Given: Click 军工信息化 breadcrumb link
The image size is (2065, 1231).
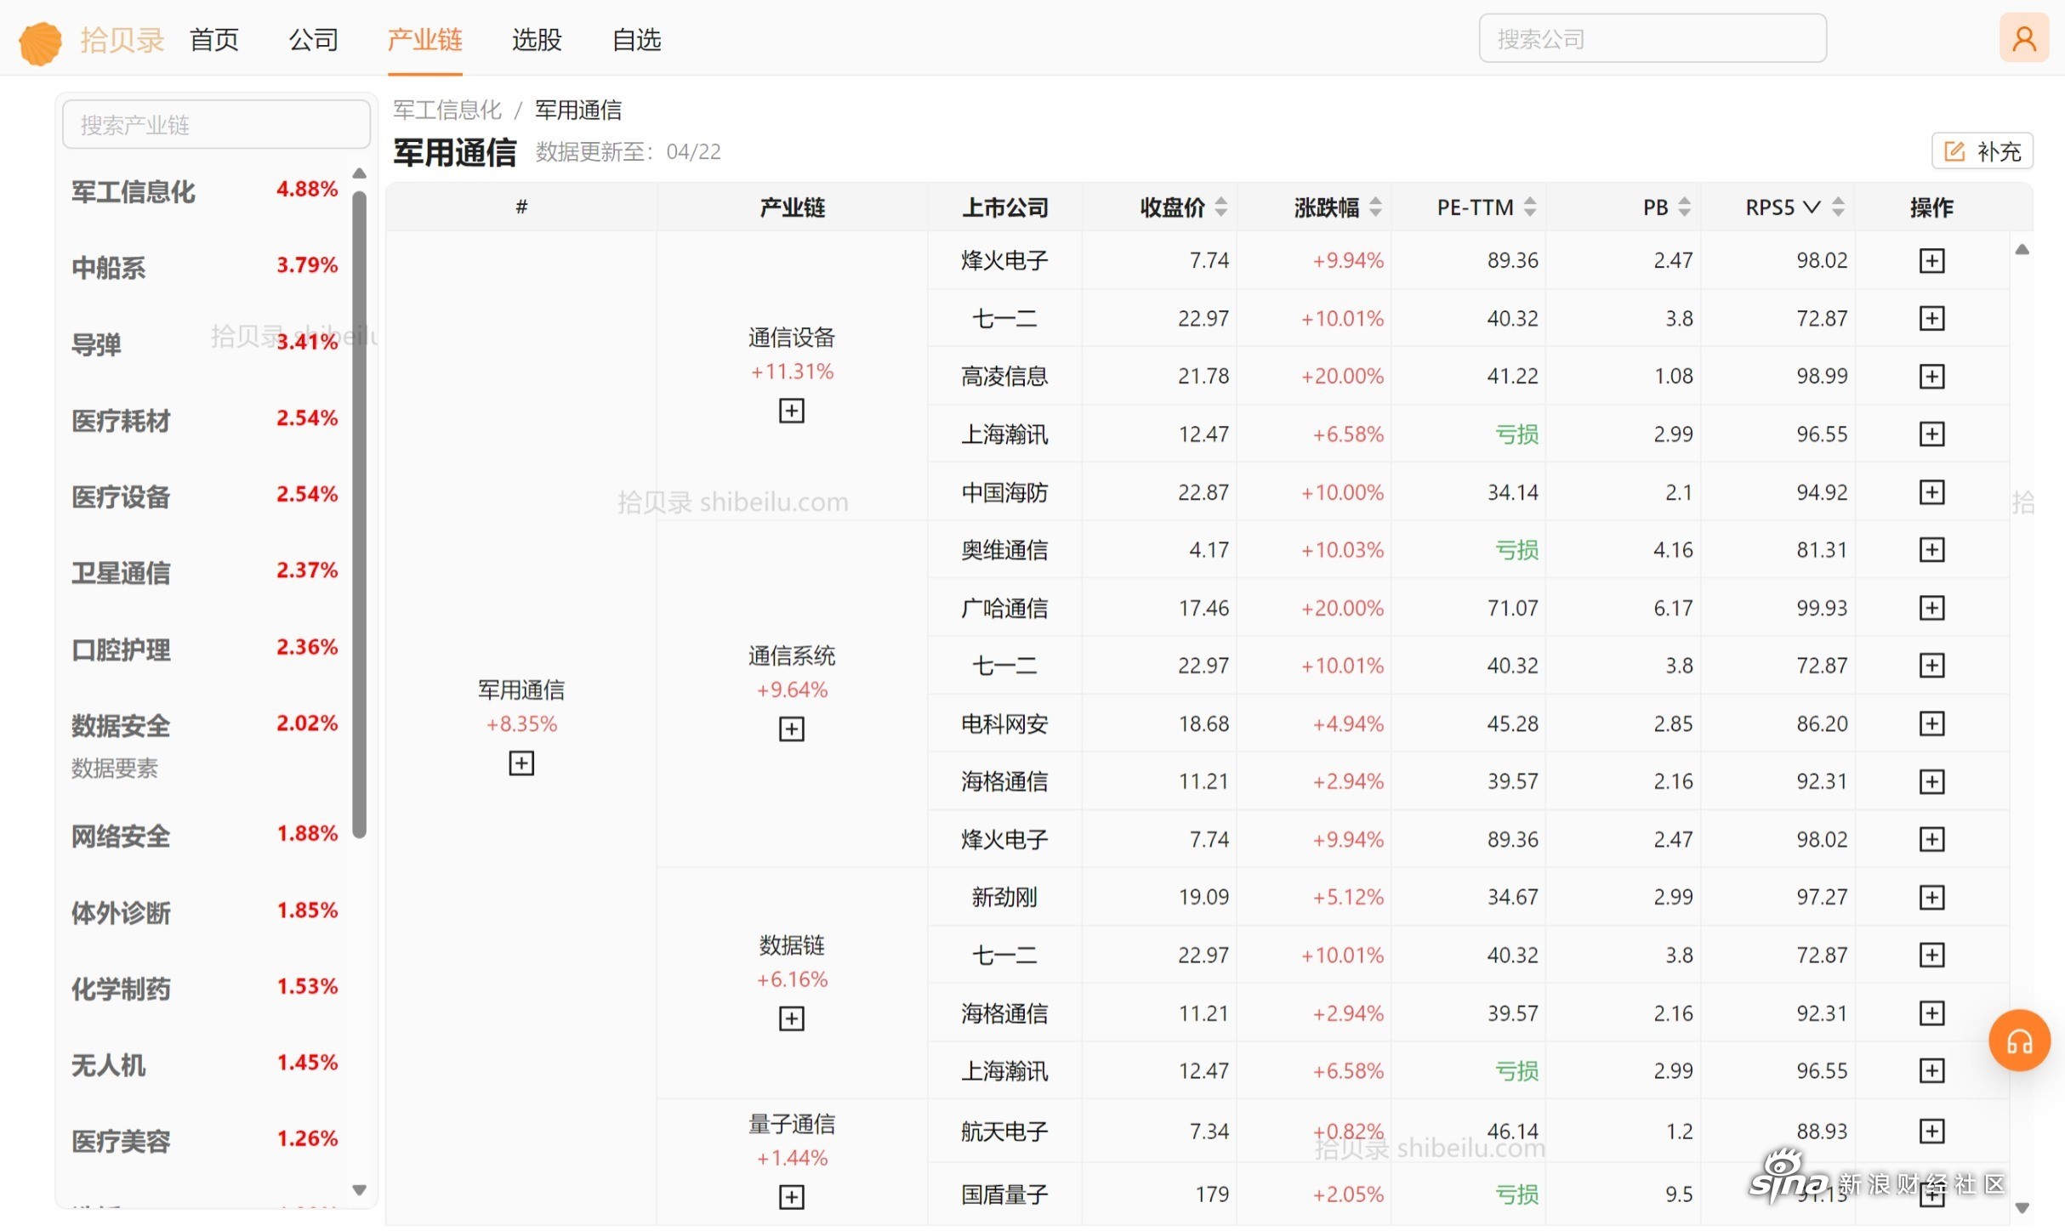Looking at the screenshot, I should (447, 110).
